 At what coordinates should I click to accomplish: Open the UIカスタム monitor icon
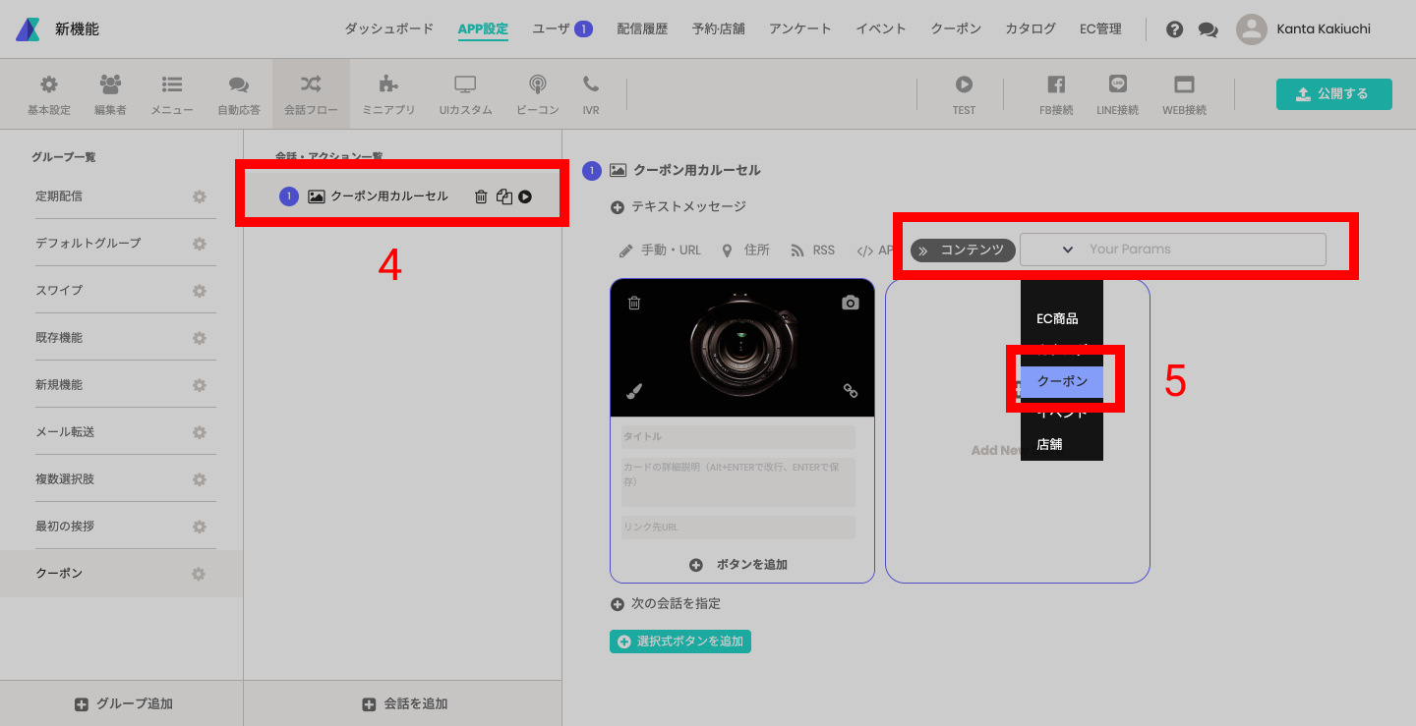pos(465,84)
